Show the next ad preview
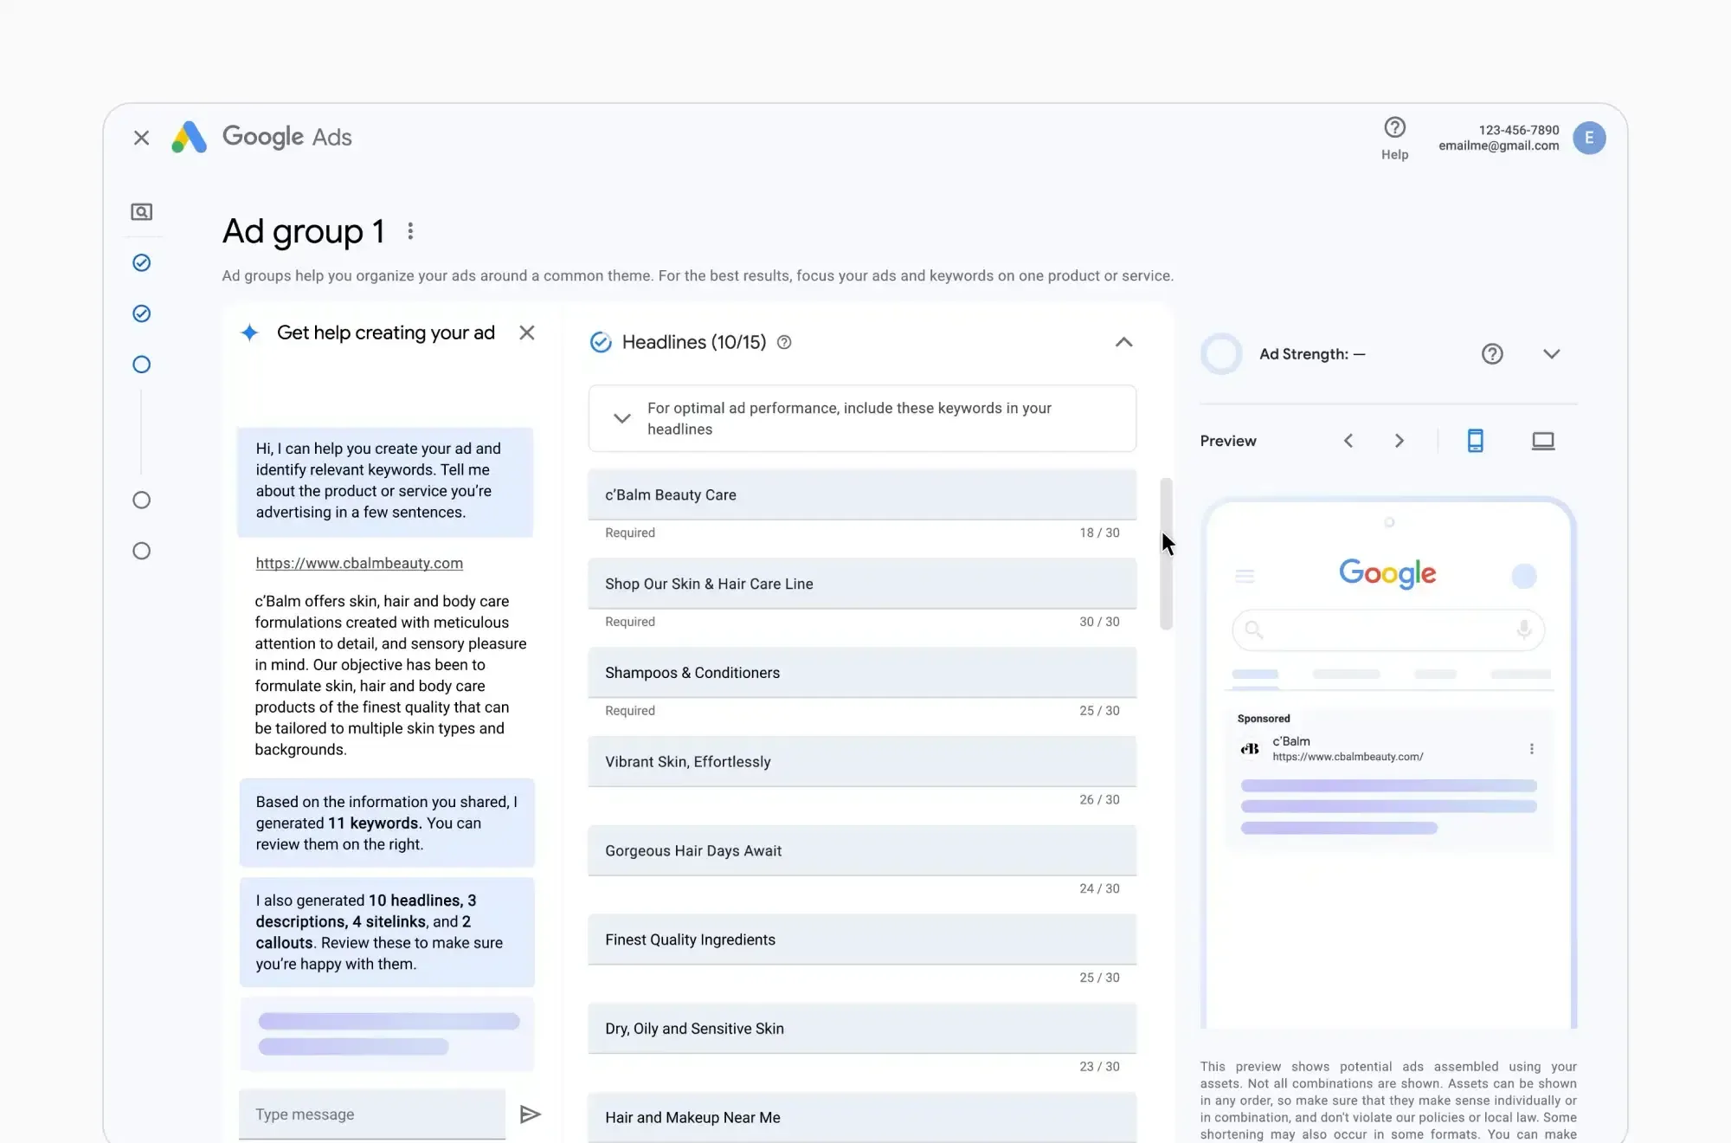 (1400, 441)
